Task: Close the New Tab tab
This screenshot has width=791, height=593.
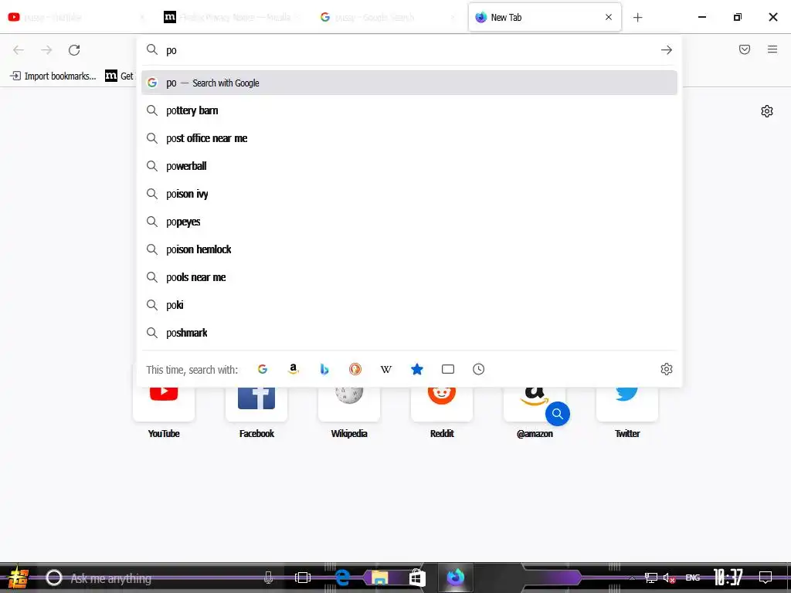Action: (609, 17)
